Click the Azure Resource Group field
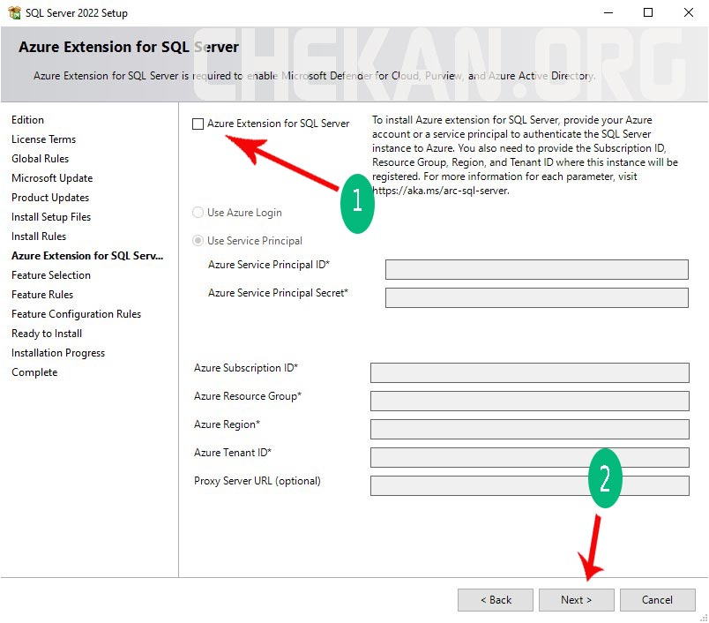 point(529,401)
